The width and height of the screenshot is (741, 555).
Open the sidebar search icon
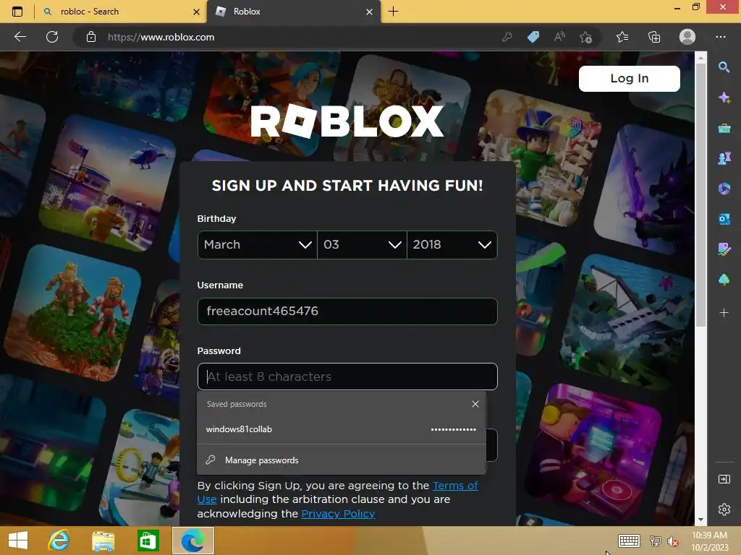(724, 67)
